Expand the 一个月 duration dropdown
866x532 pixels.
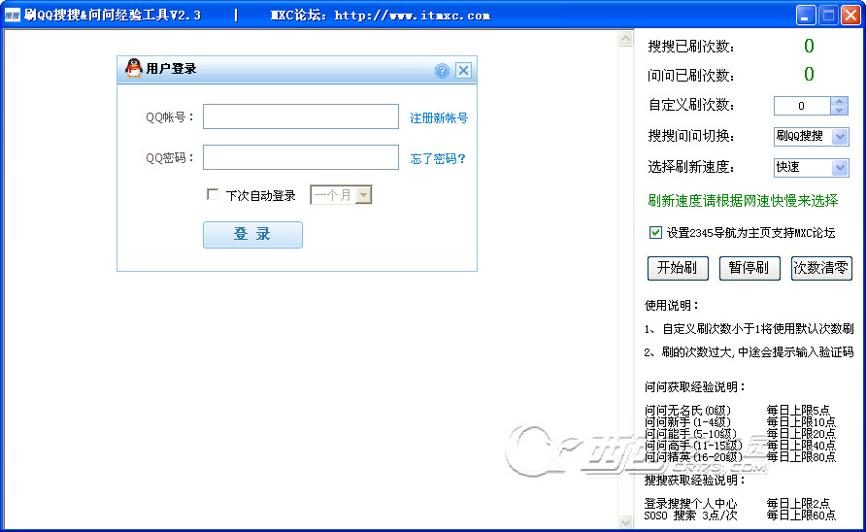click(x=363, y=194)
